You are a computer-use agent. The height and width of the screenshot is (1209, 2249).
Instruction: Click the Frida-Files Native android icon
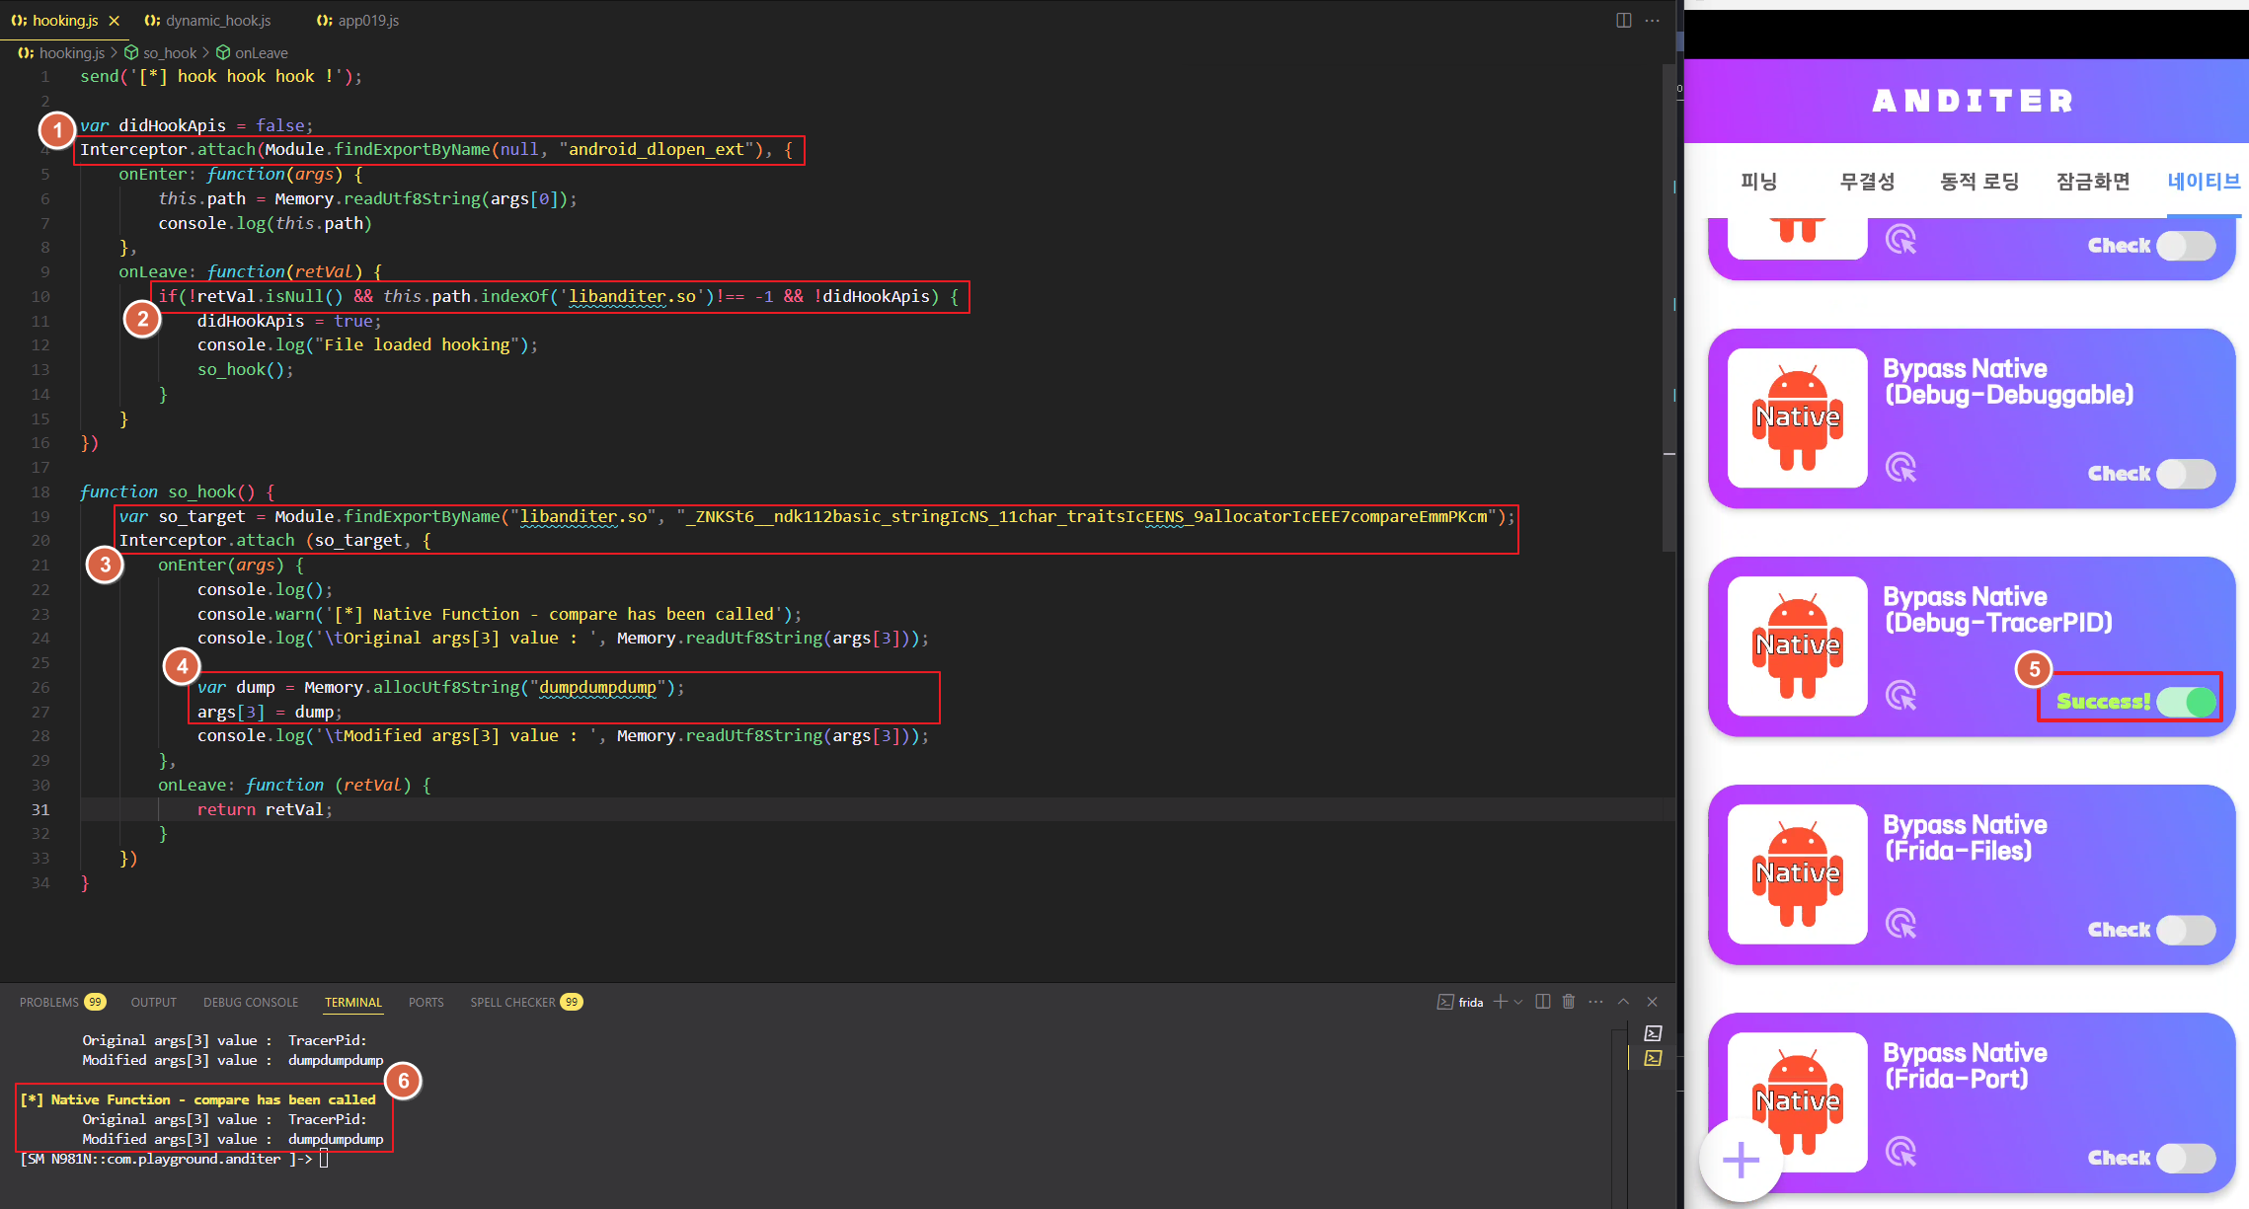point(1798,874)
